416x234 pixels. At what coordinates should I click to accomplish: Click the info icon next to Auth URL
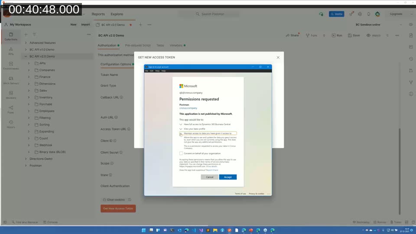116,117
